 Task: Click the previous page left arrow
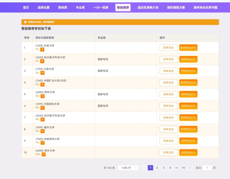(144, 168)
